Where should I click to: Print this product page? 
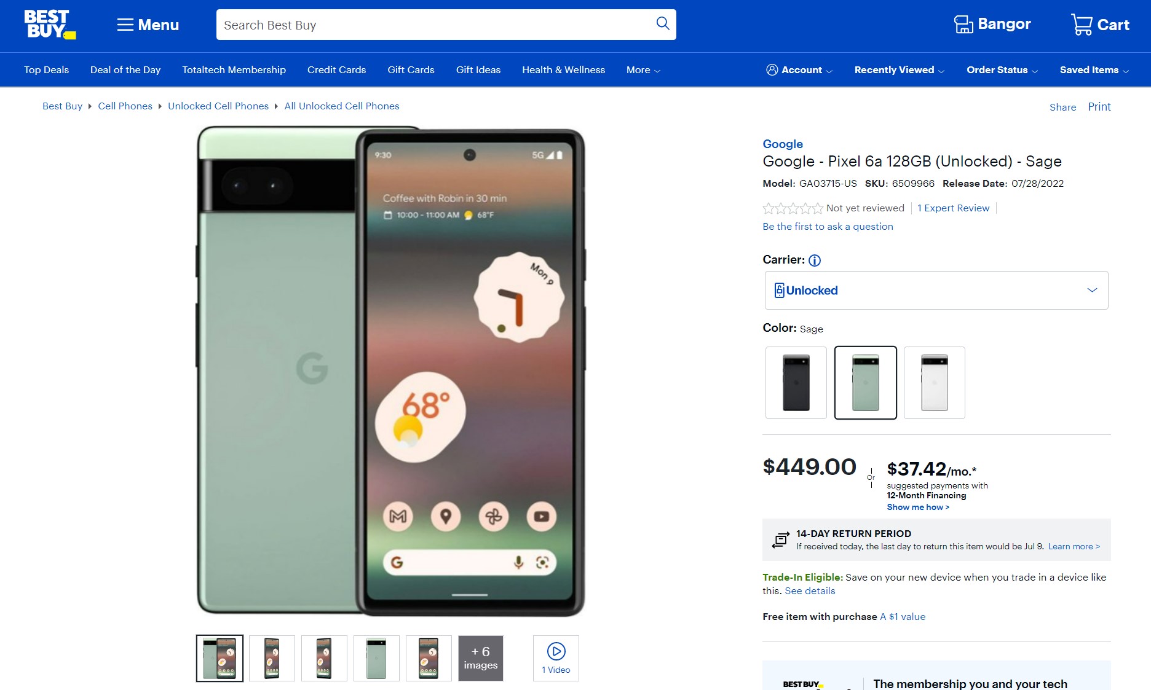[x=1099, y=107]
